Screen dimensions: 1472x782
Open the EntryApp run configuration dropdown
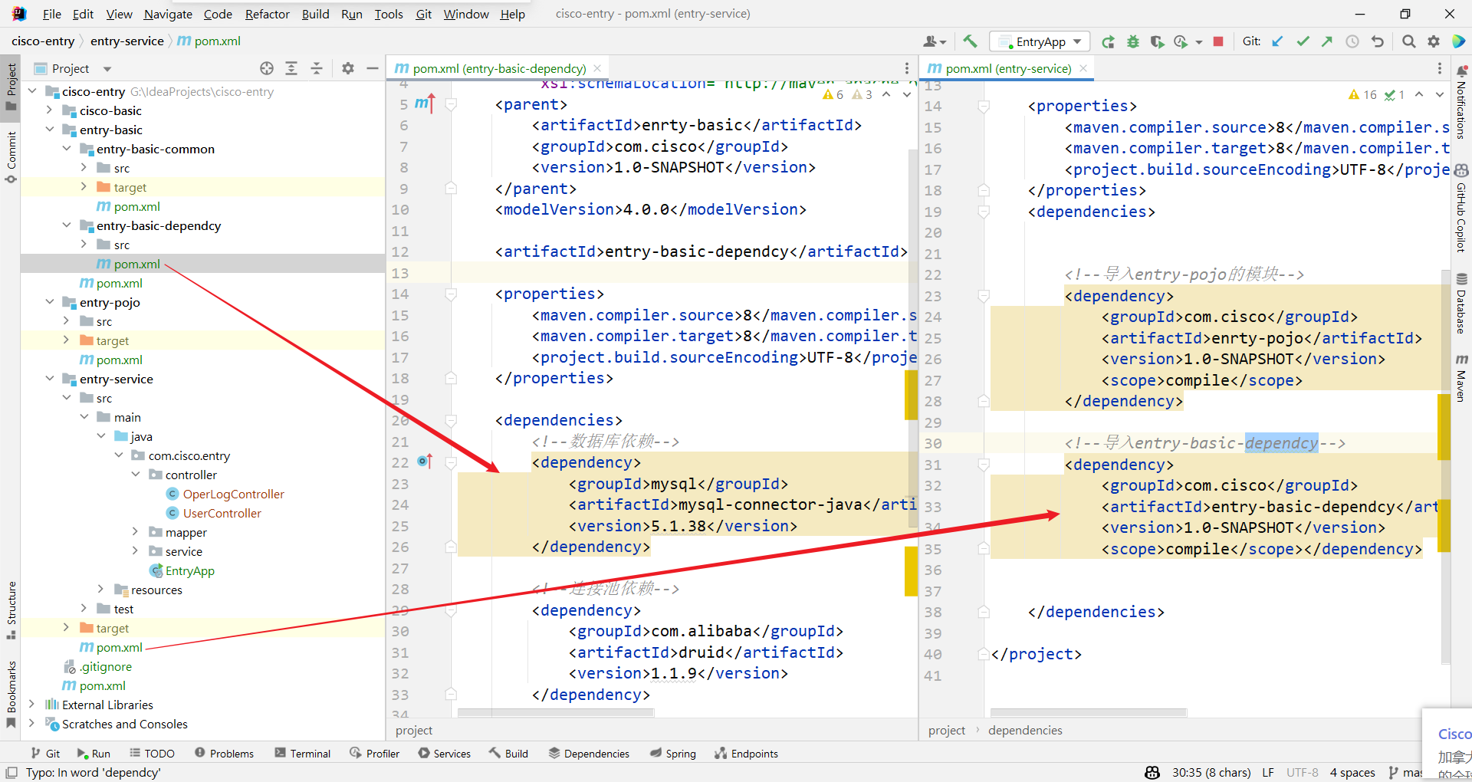[1040, 41]
